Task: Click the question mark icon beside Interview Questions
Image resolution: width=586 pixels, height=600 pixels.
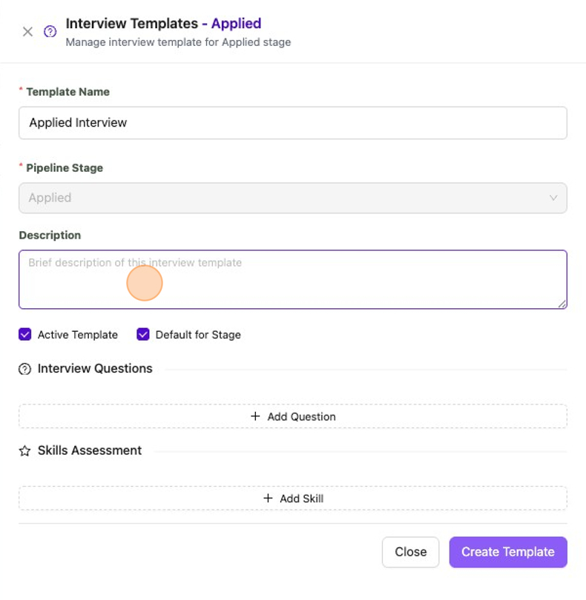Action: (x=24, y=368)
